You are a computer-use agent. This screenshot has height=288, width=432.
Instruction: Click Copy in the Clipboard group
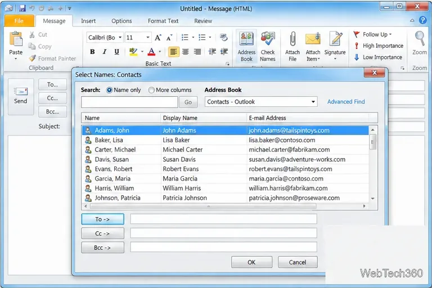coord(40,46)
